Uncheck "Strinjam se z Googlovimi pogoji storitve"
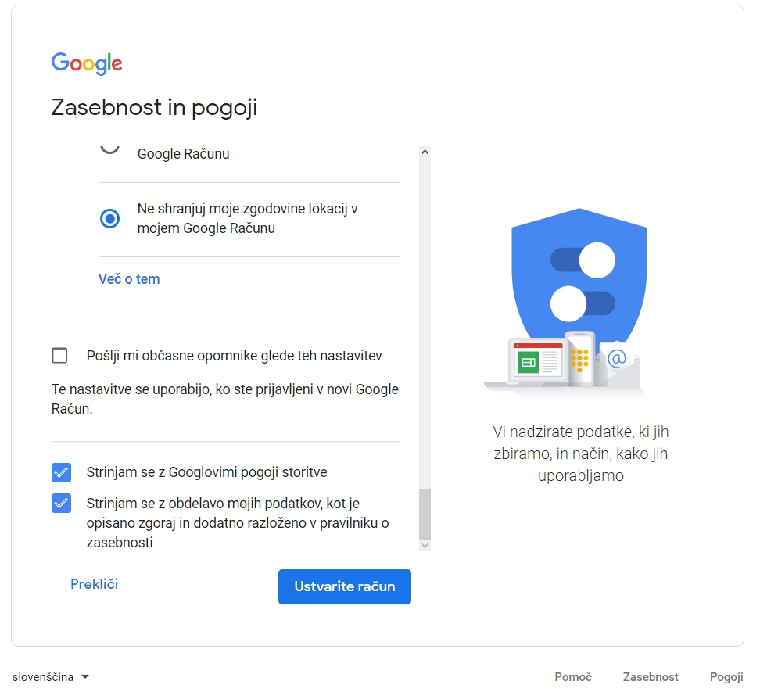The width and height of the screenshot is (760, 692). pyautogui.click(x=61, y=472)
